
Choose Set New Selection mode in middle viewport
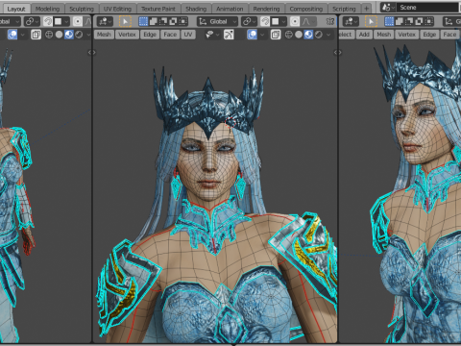click(x=143, y=21)
